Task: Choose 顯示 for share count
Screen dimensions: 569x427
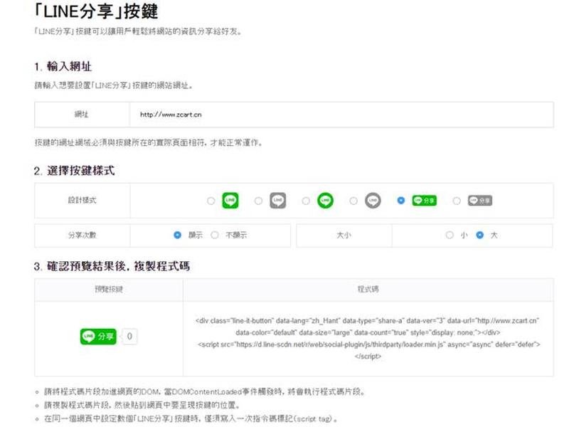Action: 177,236
